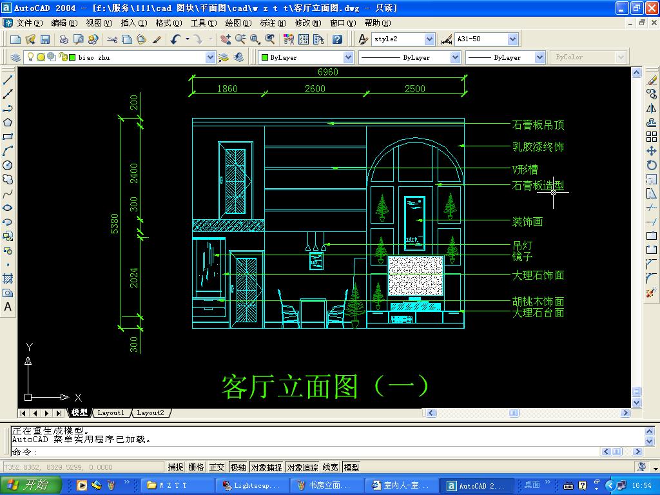Screen dimensions: 660x495
Task: Open the 视图 menu
Action: 99,23
